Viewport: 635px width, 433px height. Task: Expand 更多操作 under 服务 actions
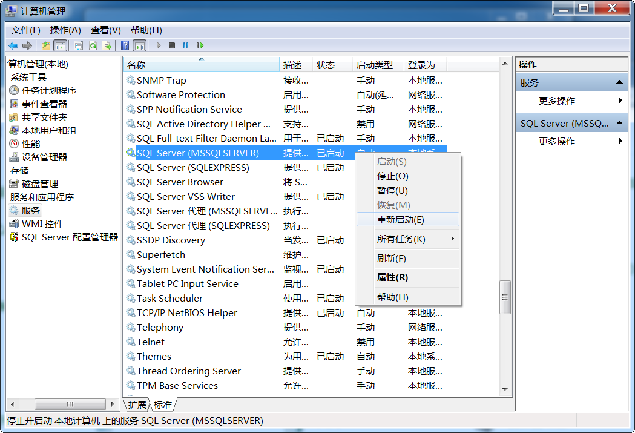(571, 101)
